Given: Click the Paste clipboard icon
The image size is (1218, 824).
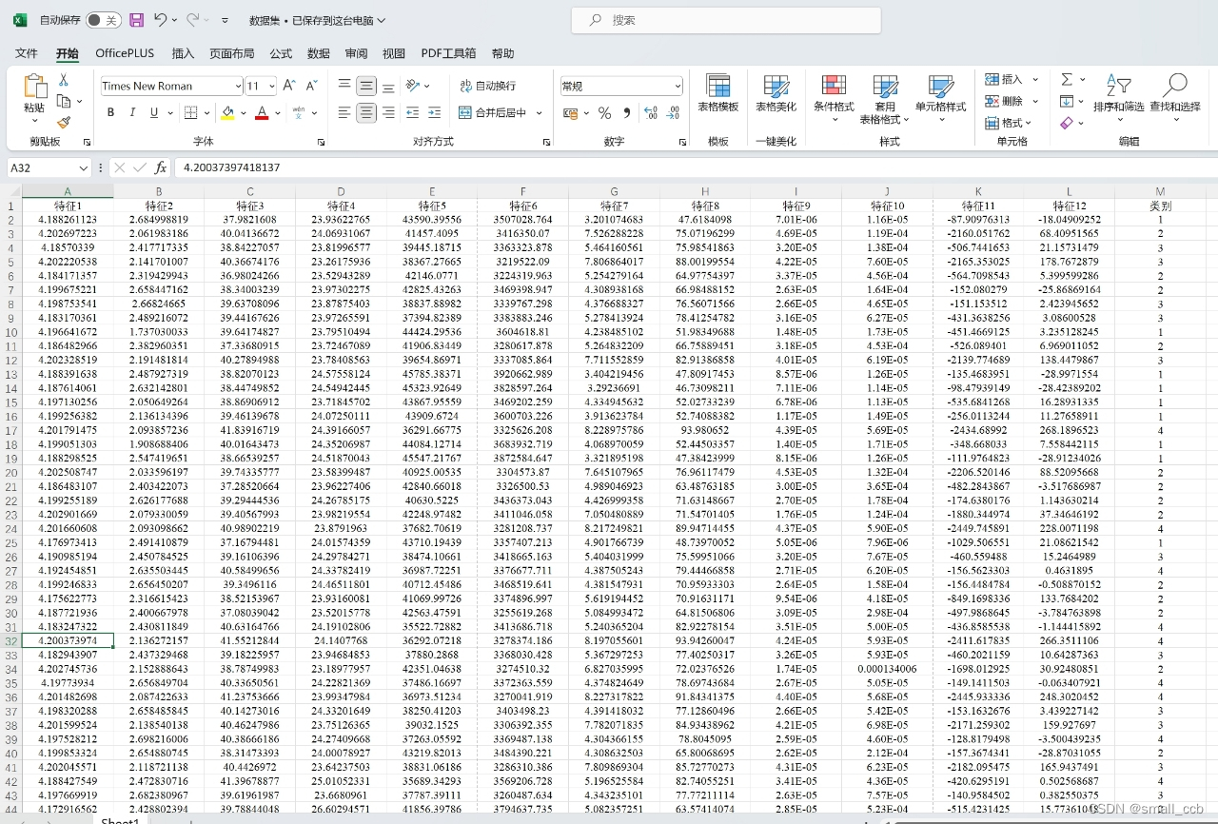Looking at the screenshot, I should [35, 87].
